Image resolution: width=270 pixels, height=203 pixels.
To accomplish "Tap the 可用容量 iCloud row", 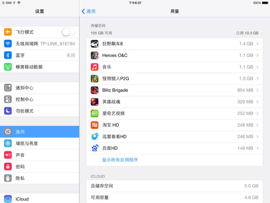I will 175,198.
